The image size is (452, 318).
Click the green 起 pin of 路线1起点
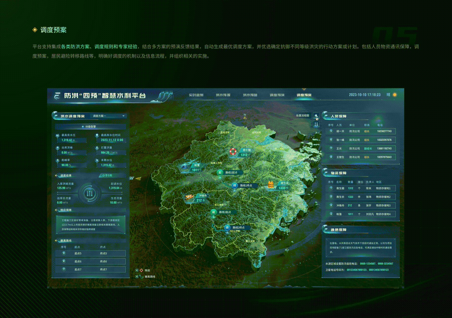[220, 172]
